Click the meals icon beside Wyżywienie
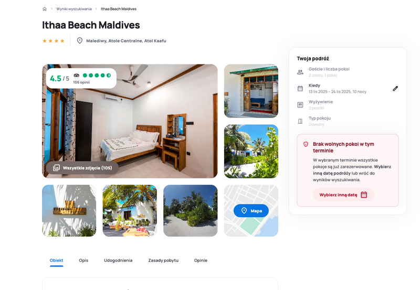 (300, 105)
